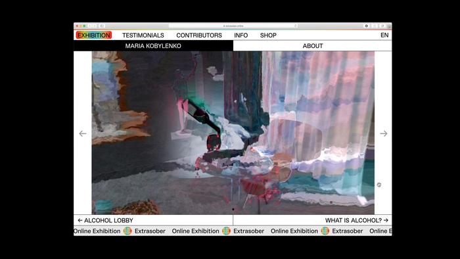The height and width of the screenshot is (259, 460).
Task: Select the MARIA KOBYLENKO tab
Action: click(153, 46)
